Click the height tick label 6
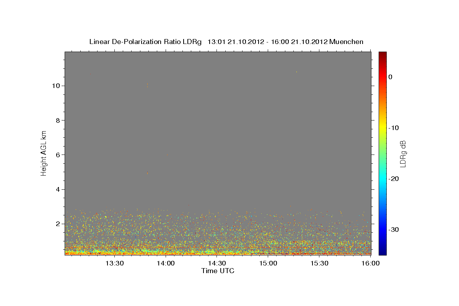Screen dimensions: 459x306 [58, 155]
